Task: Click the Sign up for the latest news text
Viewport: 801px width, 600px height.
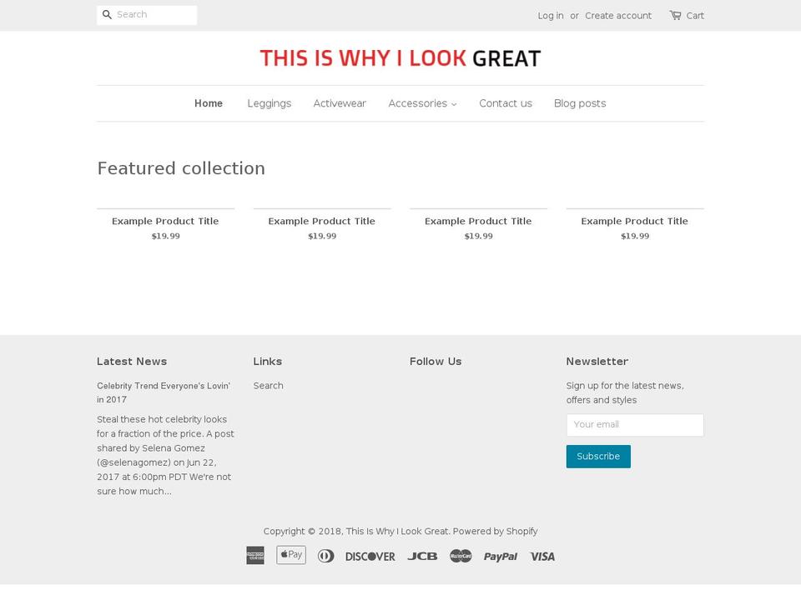Action: point(625,392)
